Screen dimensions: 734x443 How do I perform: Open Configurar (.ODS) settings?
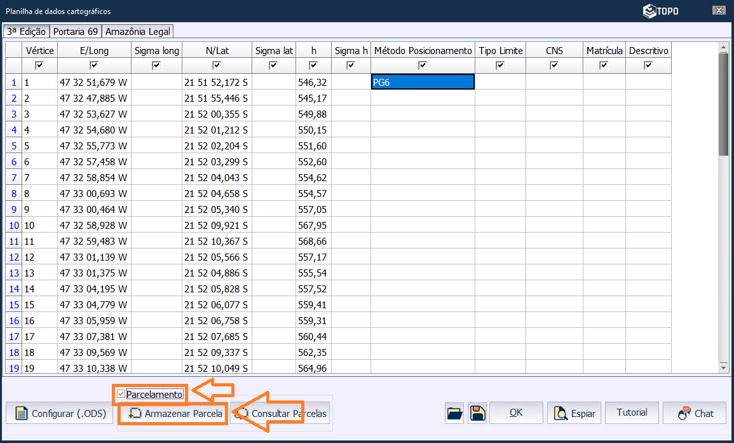[60, 413]
